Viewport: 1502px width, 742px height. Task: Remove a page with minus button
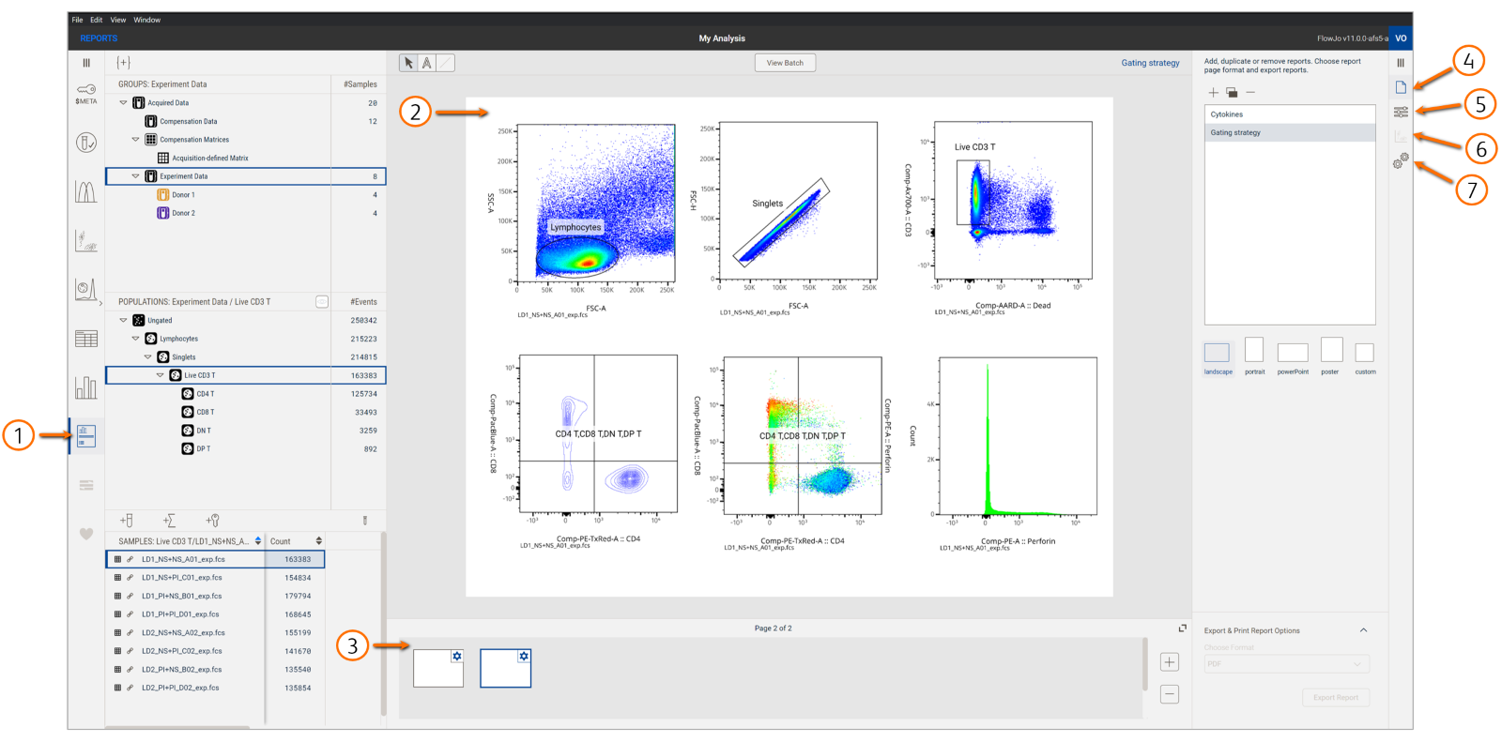(1170, 695)
